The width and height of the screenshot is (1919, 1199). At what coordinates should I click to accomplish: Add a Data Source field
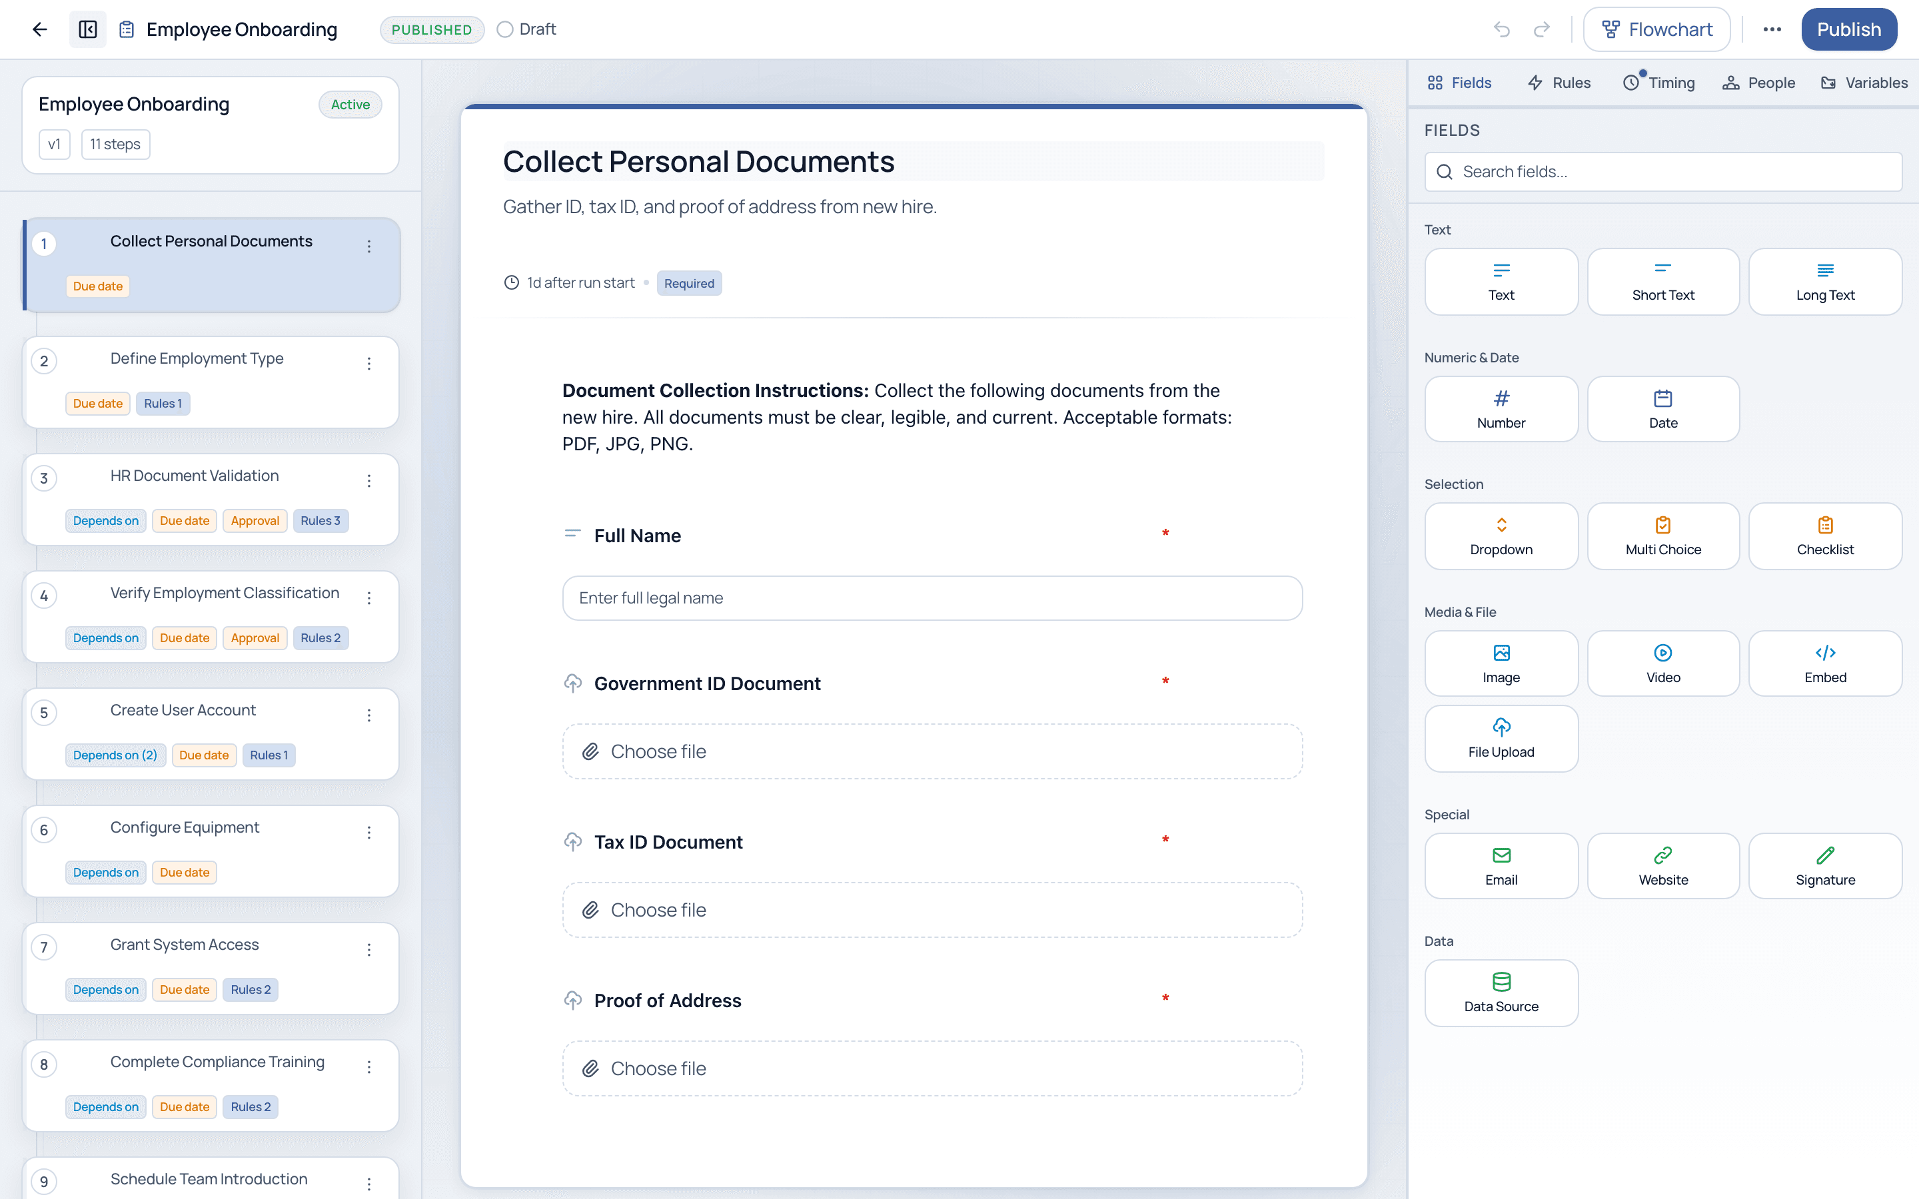click(1501, 993)
